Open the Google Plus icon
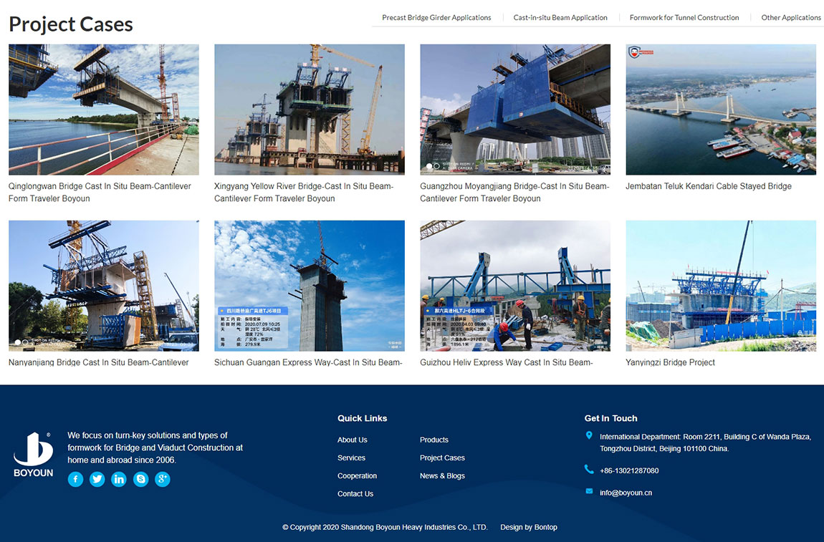 click(x=163, y=479)
